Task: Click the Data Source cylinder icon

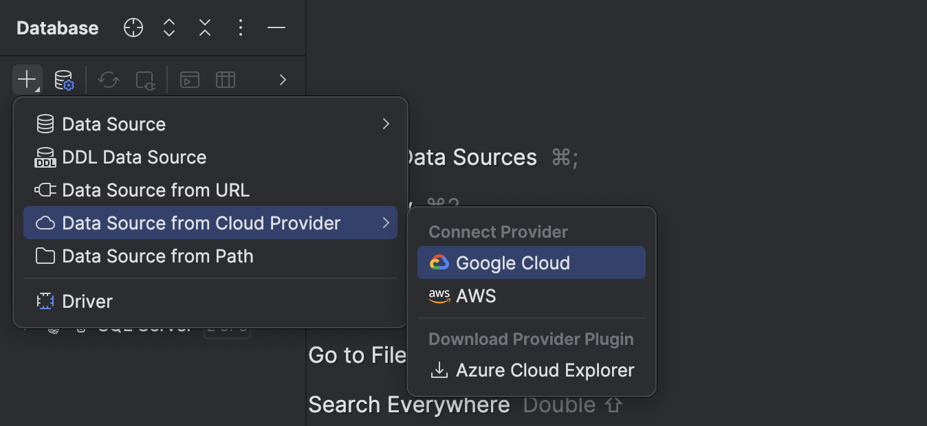Action: tap(45, 124)
